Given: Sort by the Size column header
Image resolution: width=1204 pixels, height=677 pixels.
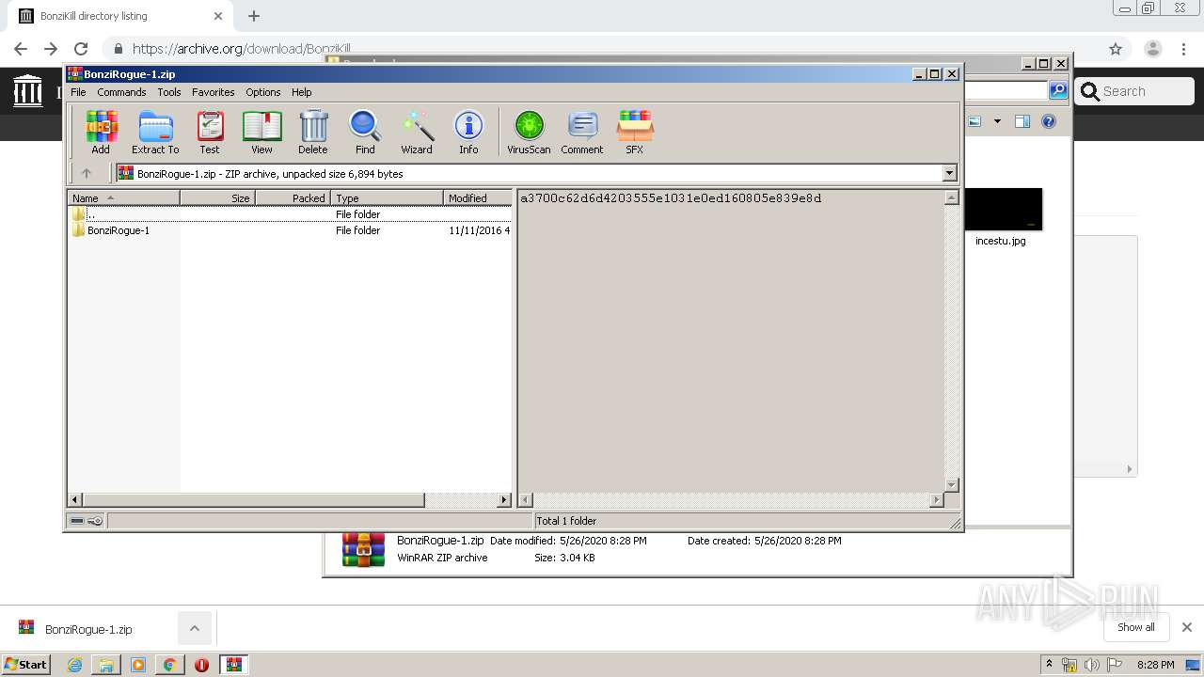Looking at the screenshot, I should pyautogui.click(x=217, y=197).
